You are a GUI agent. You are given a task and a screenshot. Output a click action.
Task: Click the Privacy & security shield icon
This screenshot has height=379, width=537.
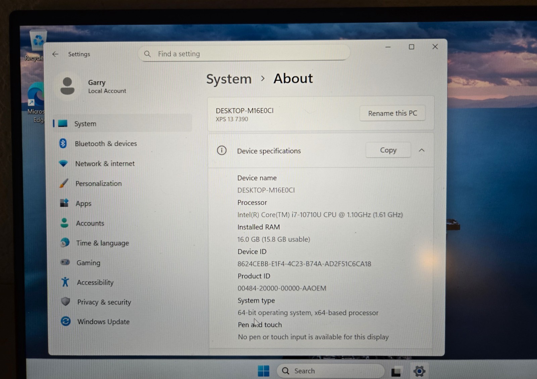click(x=66, y=302)
